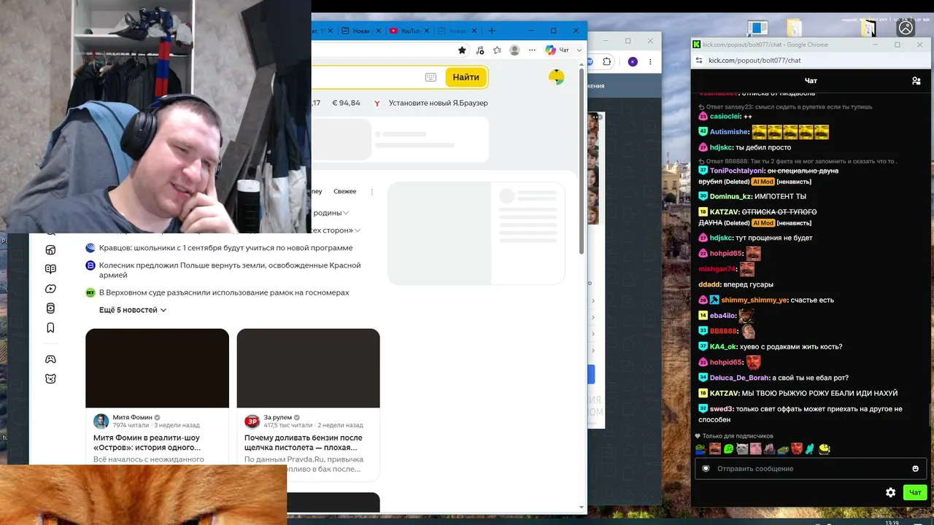This screenshot has width=934, height=525.
Task: Open chat settings gear icon
Action: (x=890, y=492)
